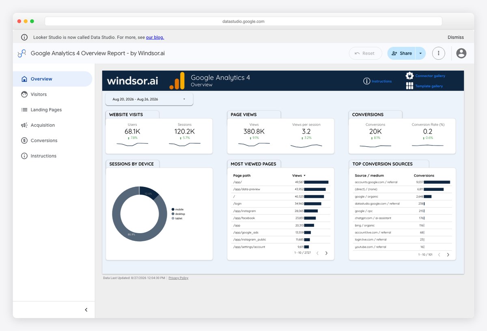Click the Acquisition megaphone icon
487x331 pixels.
[x=24, y=125]
